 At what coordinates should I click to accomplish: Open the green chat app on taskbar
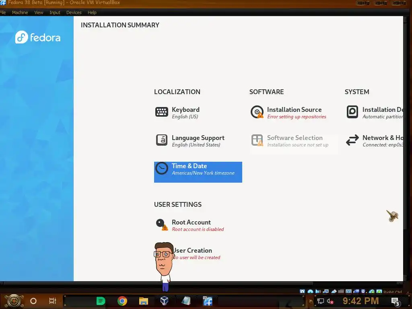101,301
